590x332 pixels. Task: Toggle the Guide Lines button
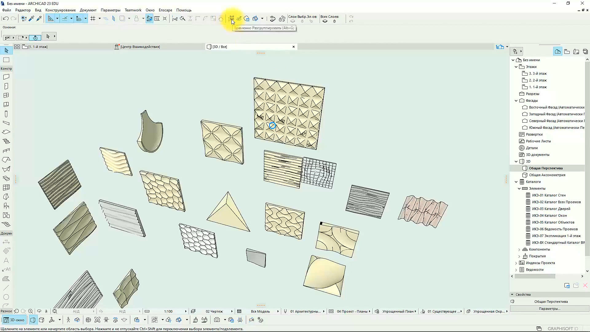pyautogui.click(x=65, y=19)
